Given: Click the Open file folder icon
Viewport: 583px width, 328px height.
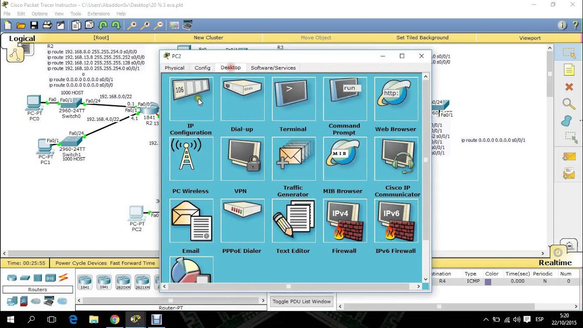Looking at the screenshot, I should (x=21, y=26).
